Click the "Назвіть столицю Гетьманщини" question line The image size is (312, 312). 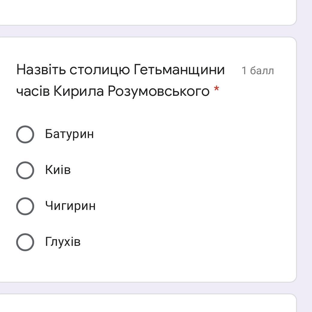tap(120, 70)
